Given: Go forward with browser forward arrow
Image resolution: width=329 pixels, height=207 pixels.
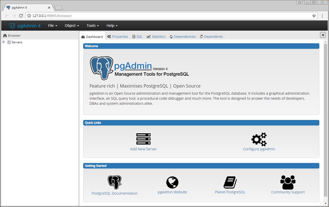Looking at the screenshot, I should pos(14,16).
